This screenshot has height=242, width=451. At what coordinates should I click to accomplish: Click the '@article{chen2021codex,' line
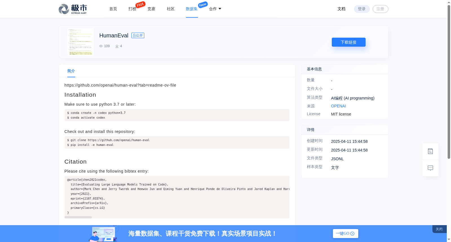click(x=87, y=180)
